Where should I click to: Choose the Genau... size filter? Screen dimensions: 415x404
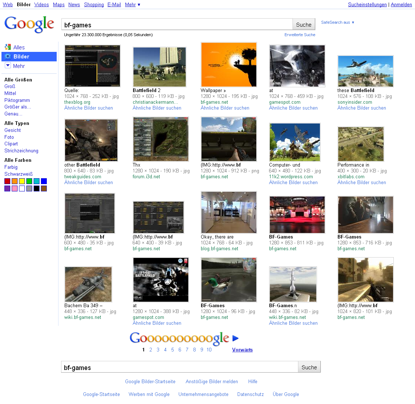click(13, 114)
